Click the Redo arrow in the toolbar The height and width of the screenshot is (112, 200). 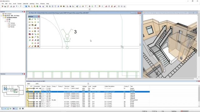pos(21,6)
